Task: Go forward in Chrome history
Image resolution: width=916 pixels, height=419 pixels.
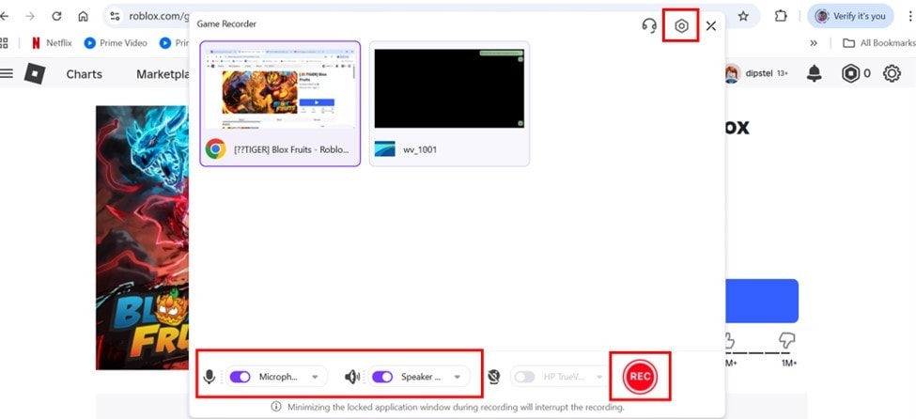Action: coord(30,16)
